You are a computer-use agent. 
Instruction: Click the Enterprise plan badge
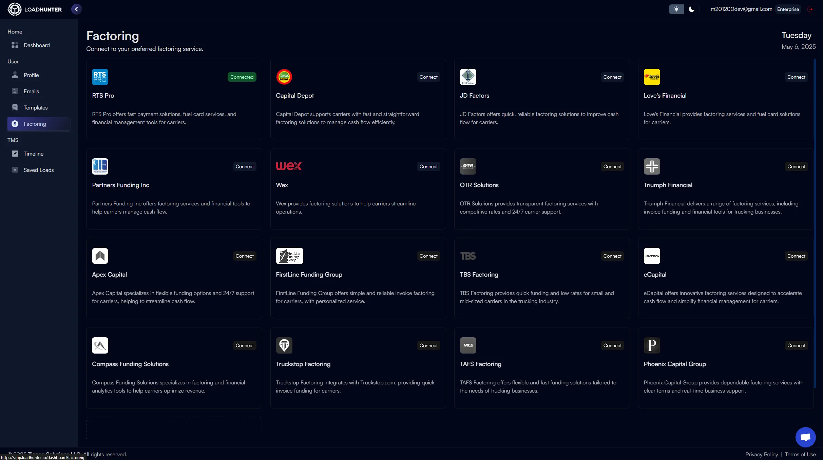pos(788,9)
